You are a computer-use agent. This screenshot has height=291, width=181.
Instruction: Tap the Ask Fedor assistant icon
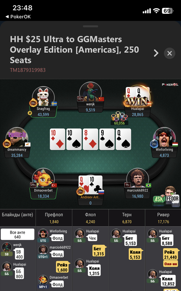(166, 197)
